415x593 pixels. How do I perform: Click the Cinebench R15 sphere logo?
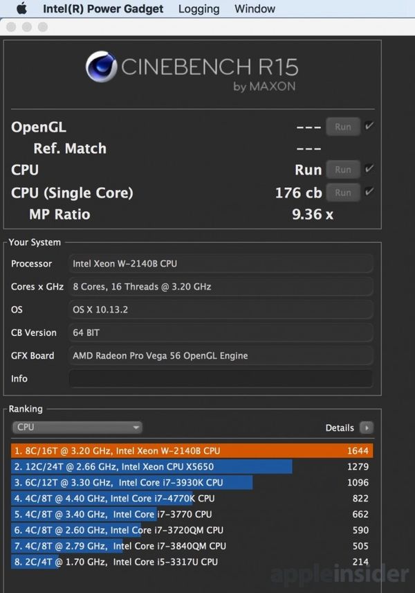tap(102, 67)
